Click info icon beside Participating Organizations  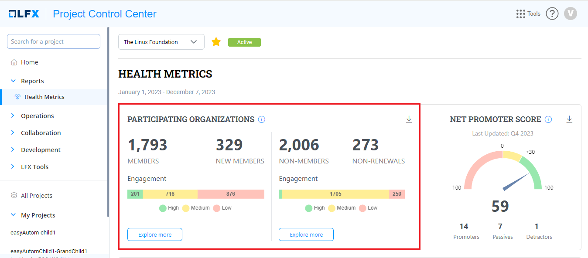pyautogui.click(x=262, y=119)
